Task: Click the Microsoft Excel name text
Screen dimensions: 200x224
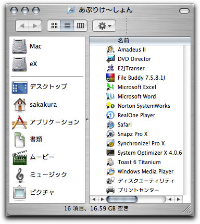Action: coord(137,87)
